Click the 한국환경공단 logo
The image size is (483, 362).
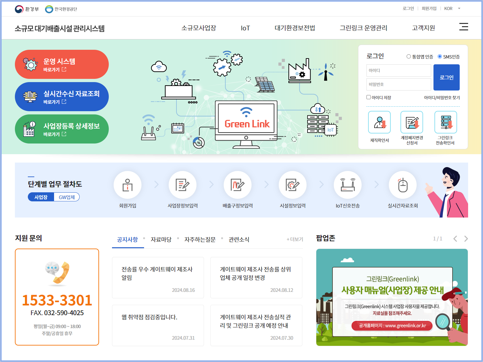[x=61, y=9]
